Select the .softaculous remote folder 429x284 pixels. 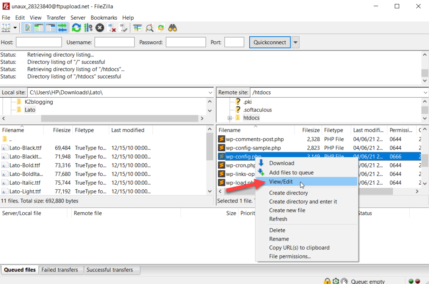[x=258, y=110]
